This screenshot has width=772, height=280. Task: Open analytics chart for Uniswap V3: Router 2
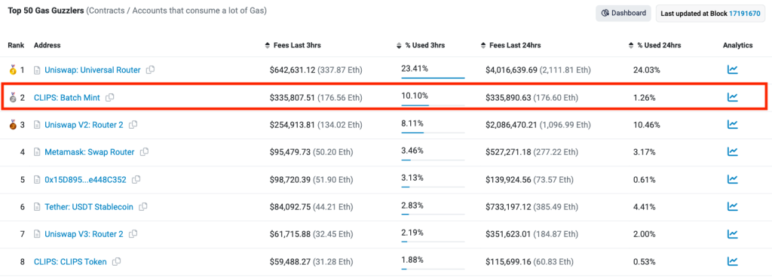(733, 234)
